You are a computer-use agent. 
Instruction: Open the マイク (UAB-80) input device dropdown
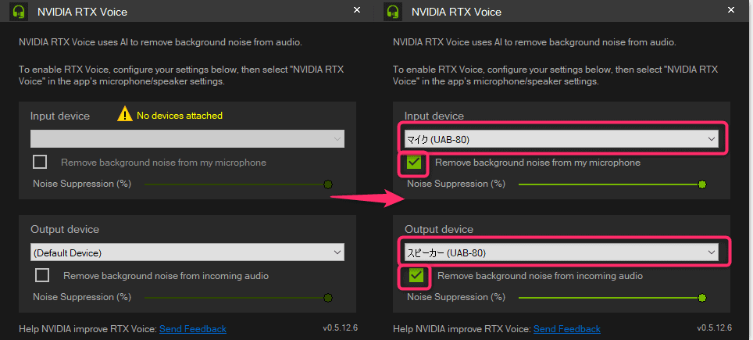[561, 139]
